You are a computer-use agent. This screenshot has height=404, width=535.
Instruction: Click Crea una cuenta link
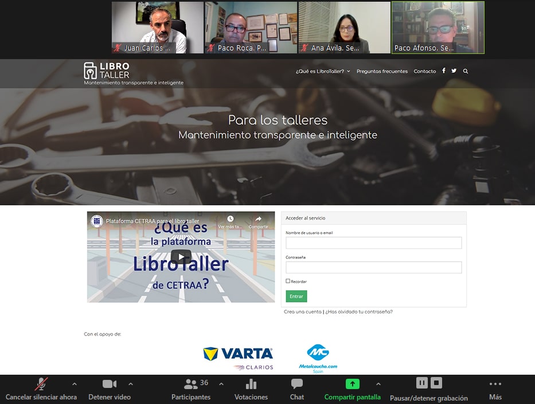pos(303,312)
